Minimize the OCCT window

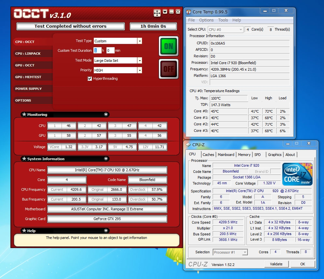(x=171, y=12)
